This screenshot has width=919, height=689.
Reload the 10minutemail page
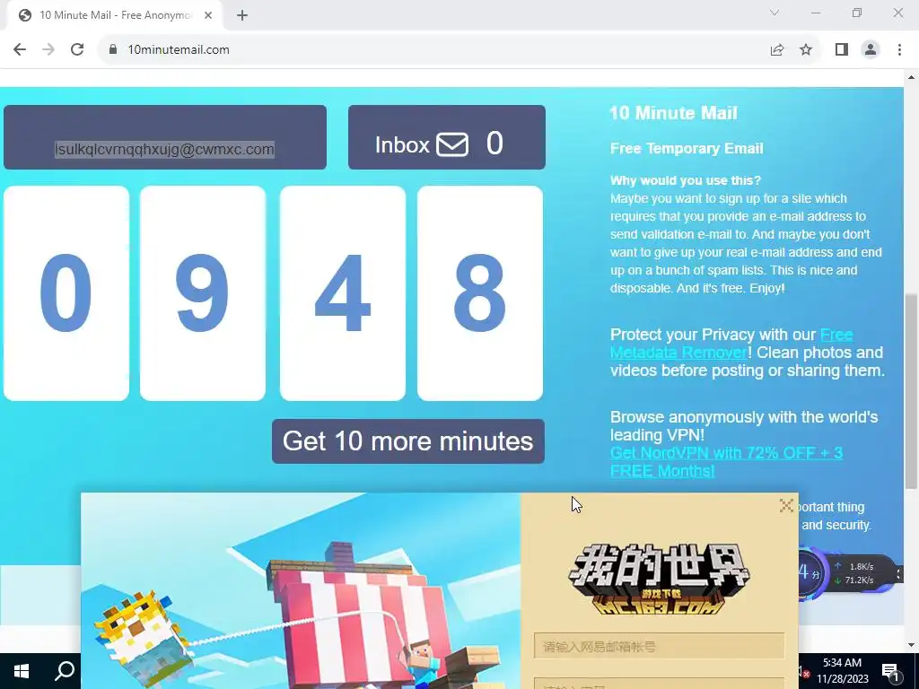click(x=77, y=50)
